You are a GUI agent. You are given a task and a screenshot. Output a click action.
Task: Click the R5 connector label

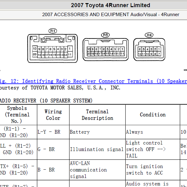click(105, 35)
